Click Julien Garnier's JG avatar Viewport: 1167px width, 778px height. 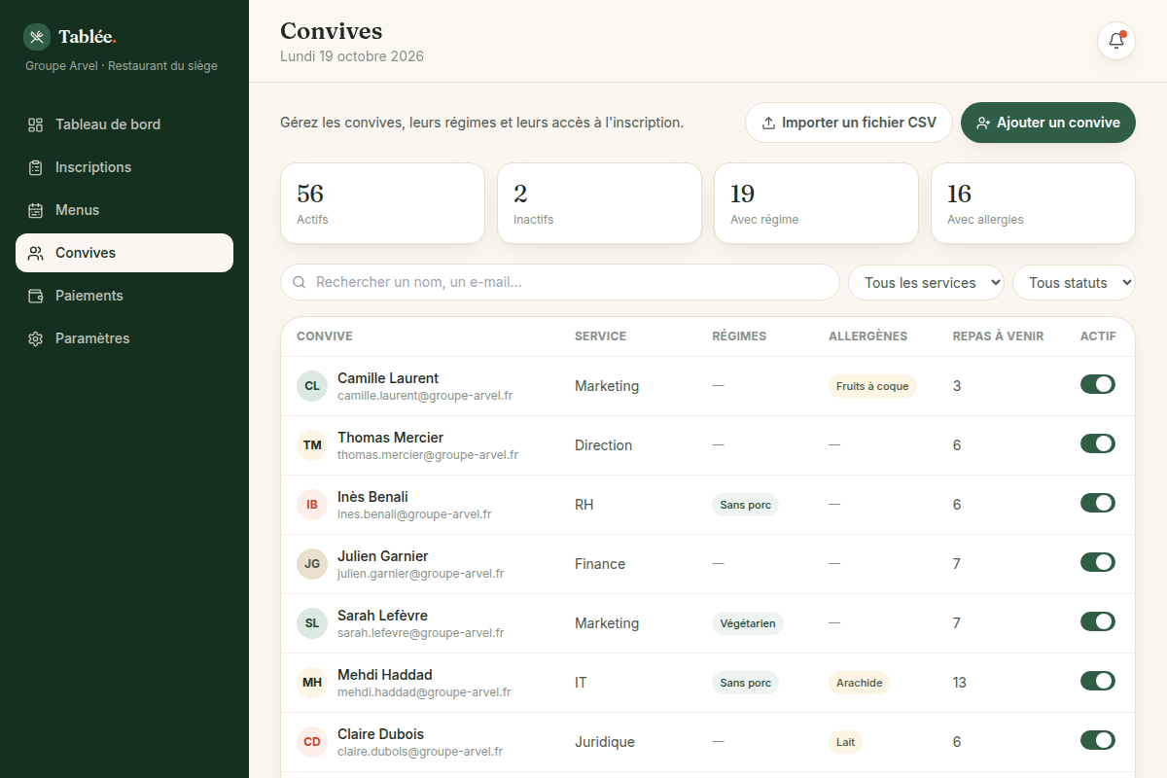[x=312, y=564]
